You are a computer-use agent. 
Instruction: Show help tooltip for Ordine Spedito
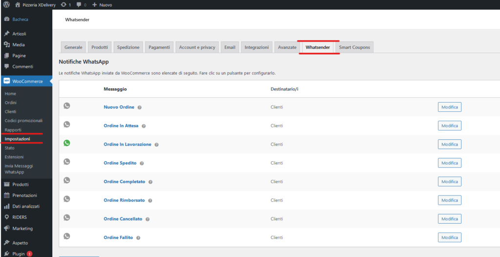click(x=142, y=164)
